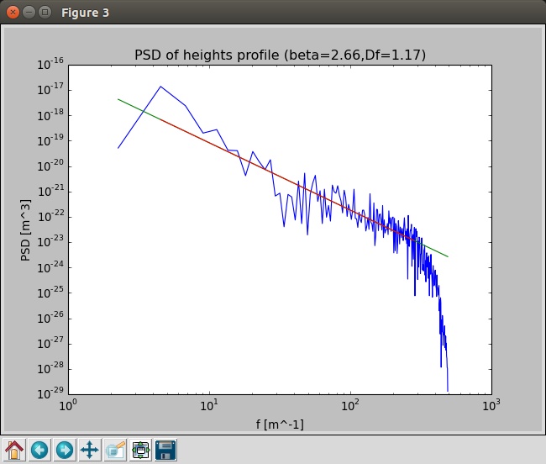
Task: Click the Home reset view icon
Action: click(x=14, y=450)
